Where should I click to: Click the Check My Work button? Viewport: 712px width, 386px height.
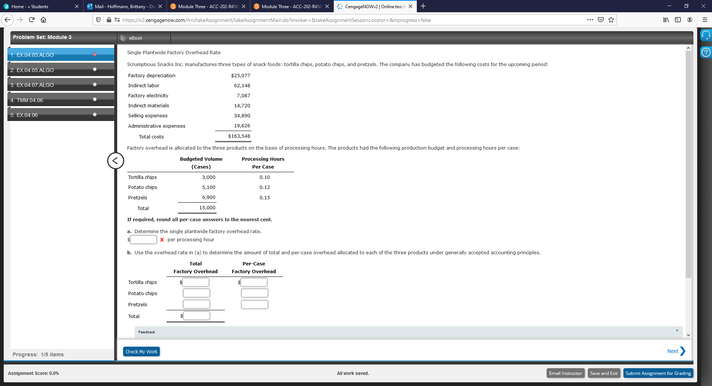(x=141, y=351)
